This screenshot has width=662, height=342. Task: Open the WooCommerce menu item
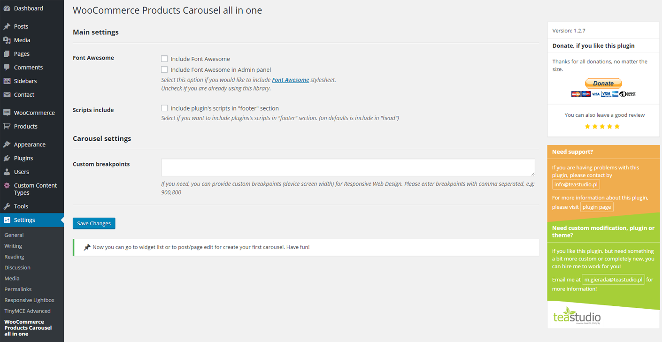(34, 113)
